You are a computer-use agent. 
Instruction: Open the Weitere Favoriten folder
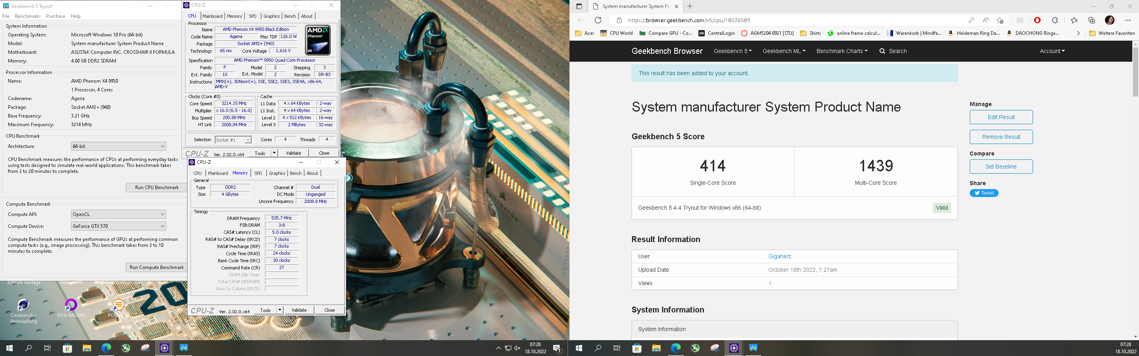(1112, 33)
